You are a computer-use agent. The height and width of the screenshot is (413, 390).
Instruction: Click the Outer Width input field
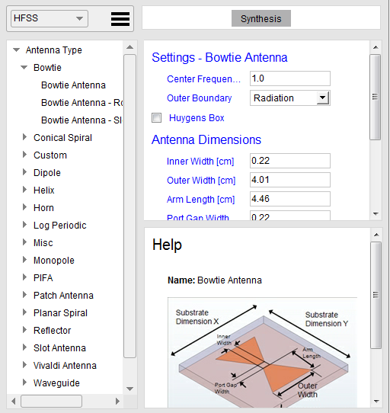[290, 180]
